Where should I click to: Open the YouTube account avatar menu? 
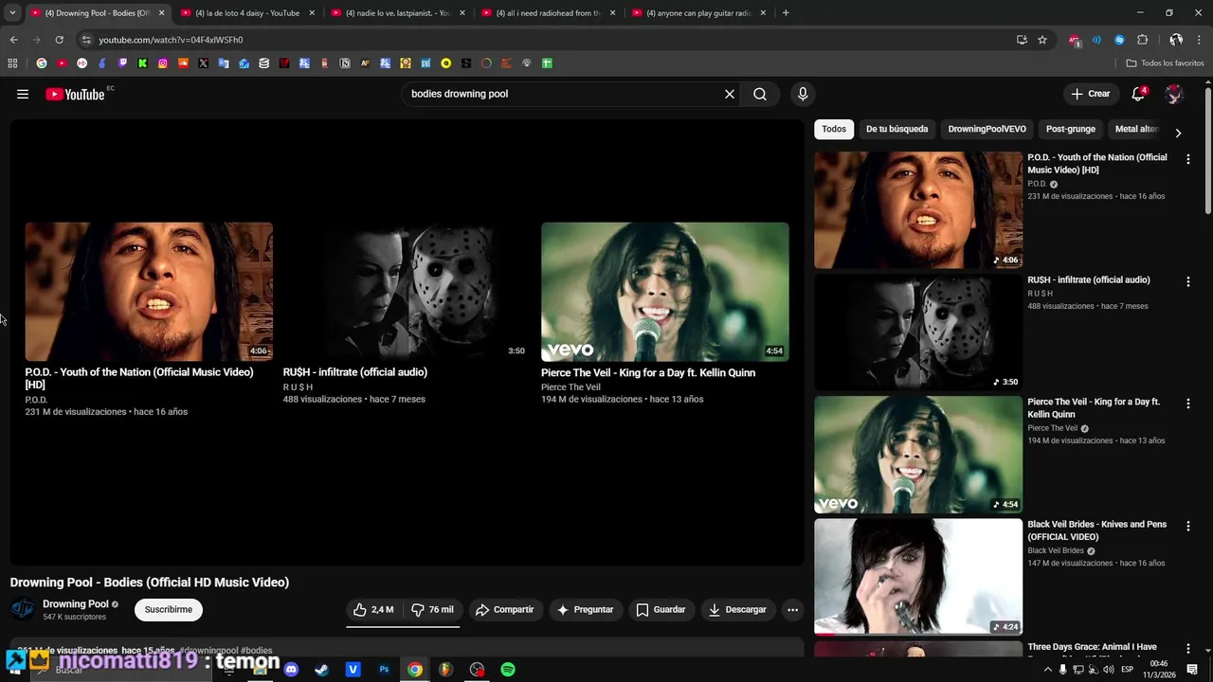(x=1174, y=94)
